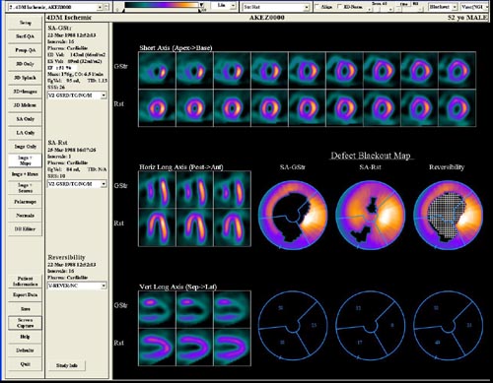Open the Str/Rst dataset selector dropdown
Screen dimensions: 493x383
[276, 7]
